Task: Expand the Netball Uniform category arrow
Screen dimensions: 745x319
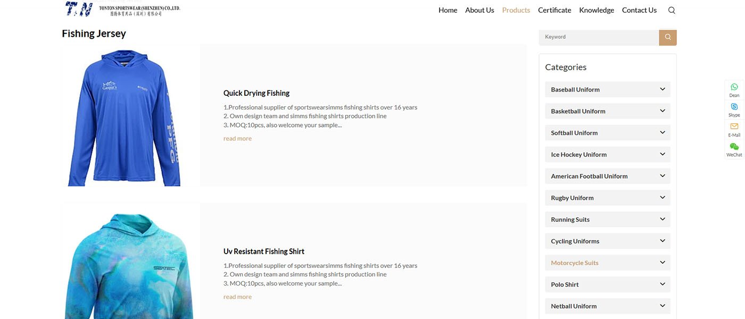Action: (x=663, y=306)
